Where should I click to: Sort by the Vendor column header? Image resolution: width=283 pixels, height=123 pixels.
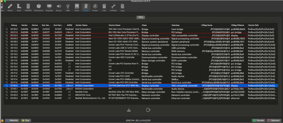tap(24, 25)
